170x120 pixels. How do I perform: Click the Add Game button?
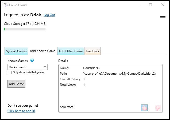[16, 84]
